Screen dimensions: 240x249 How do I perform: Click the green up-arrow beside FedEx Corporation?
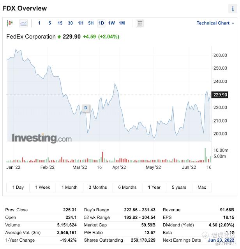[59, 37]
